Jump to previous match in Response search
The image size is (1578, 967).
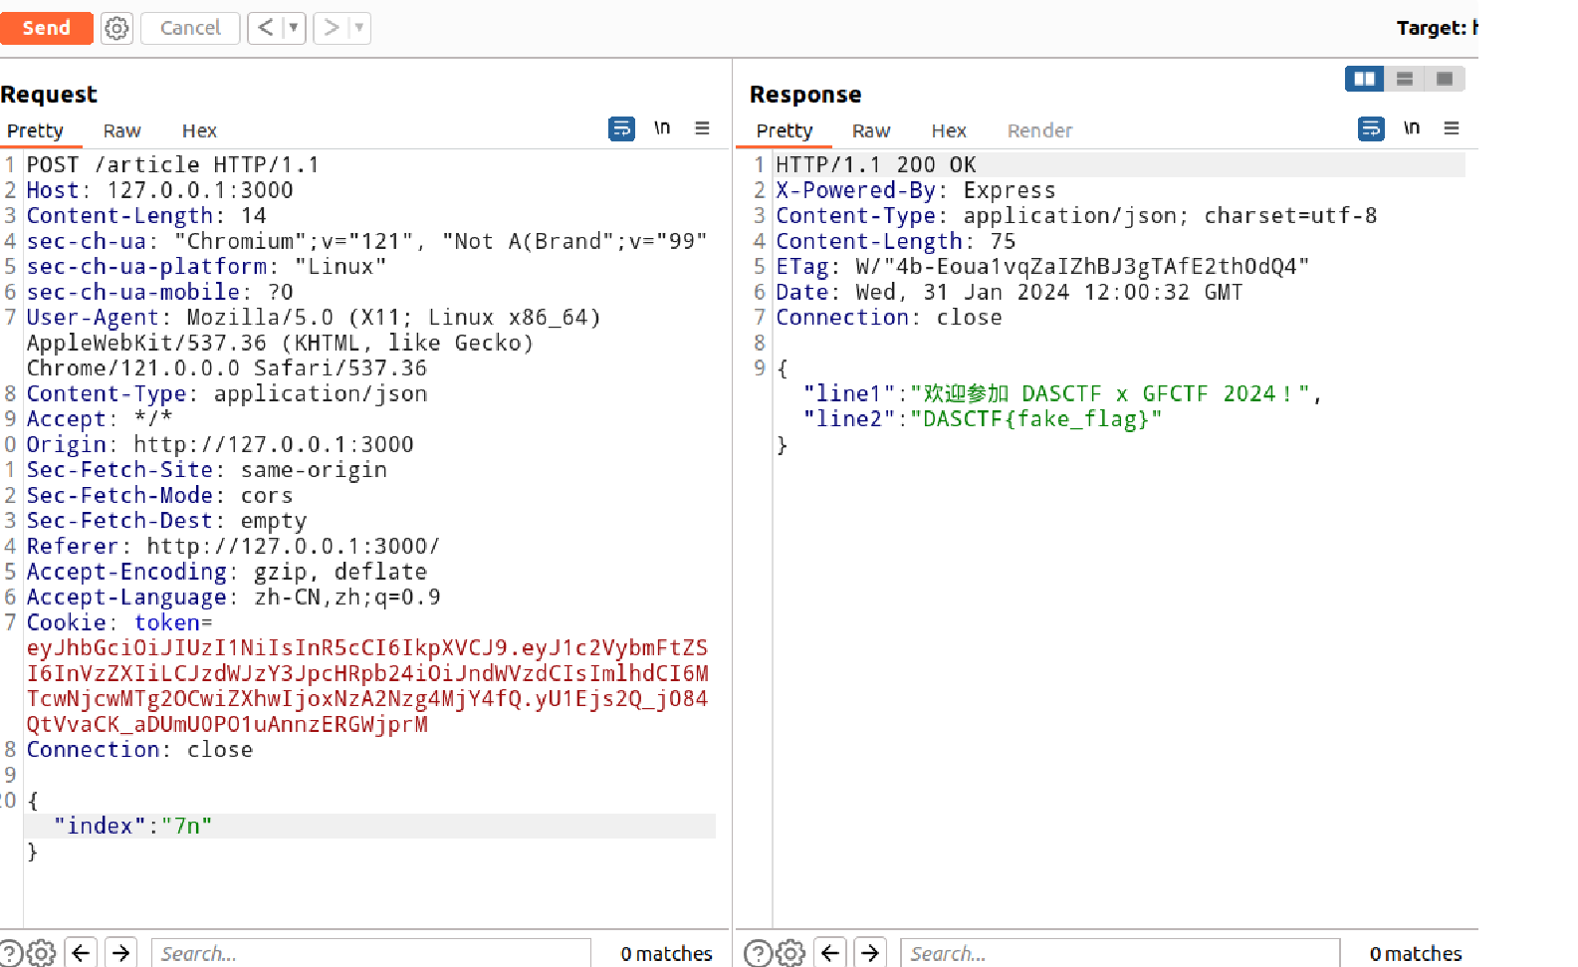830,953
